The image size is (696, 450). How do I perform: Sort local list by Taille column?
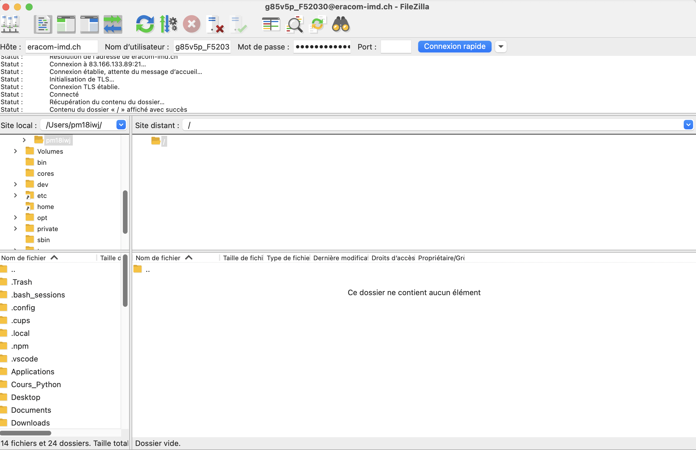point(110,258)
